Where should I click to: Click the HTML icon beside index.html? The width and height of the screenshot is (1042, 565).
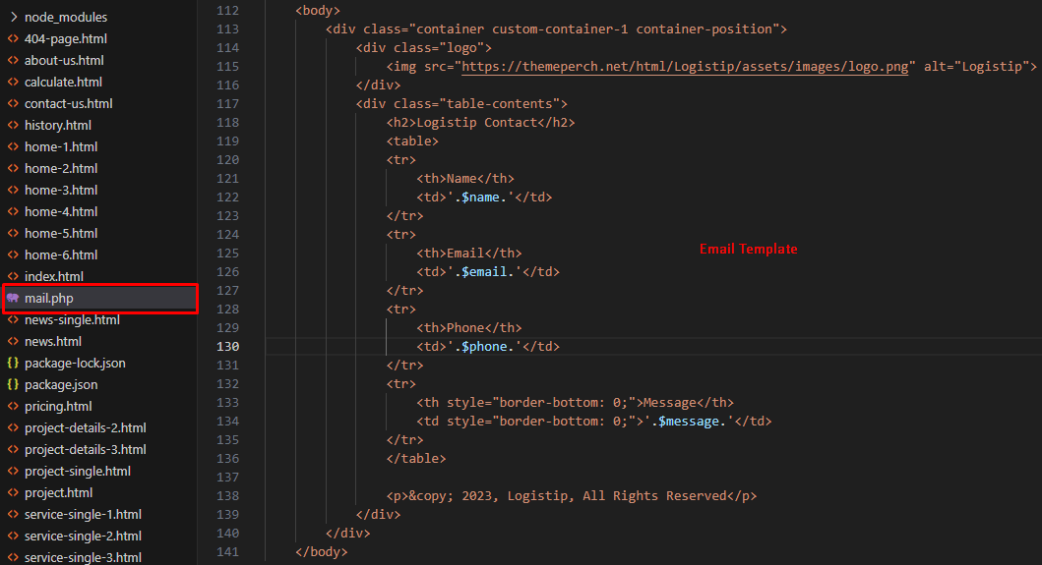click(13, 276)
